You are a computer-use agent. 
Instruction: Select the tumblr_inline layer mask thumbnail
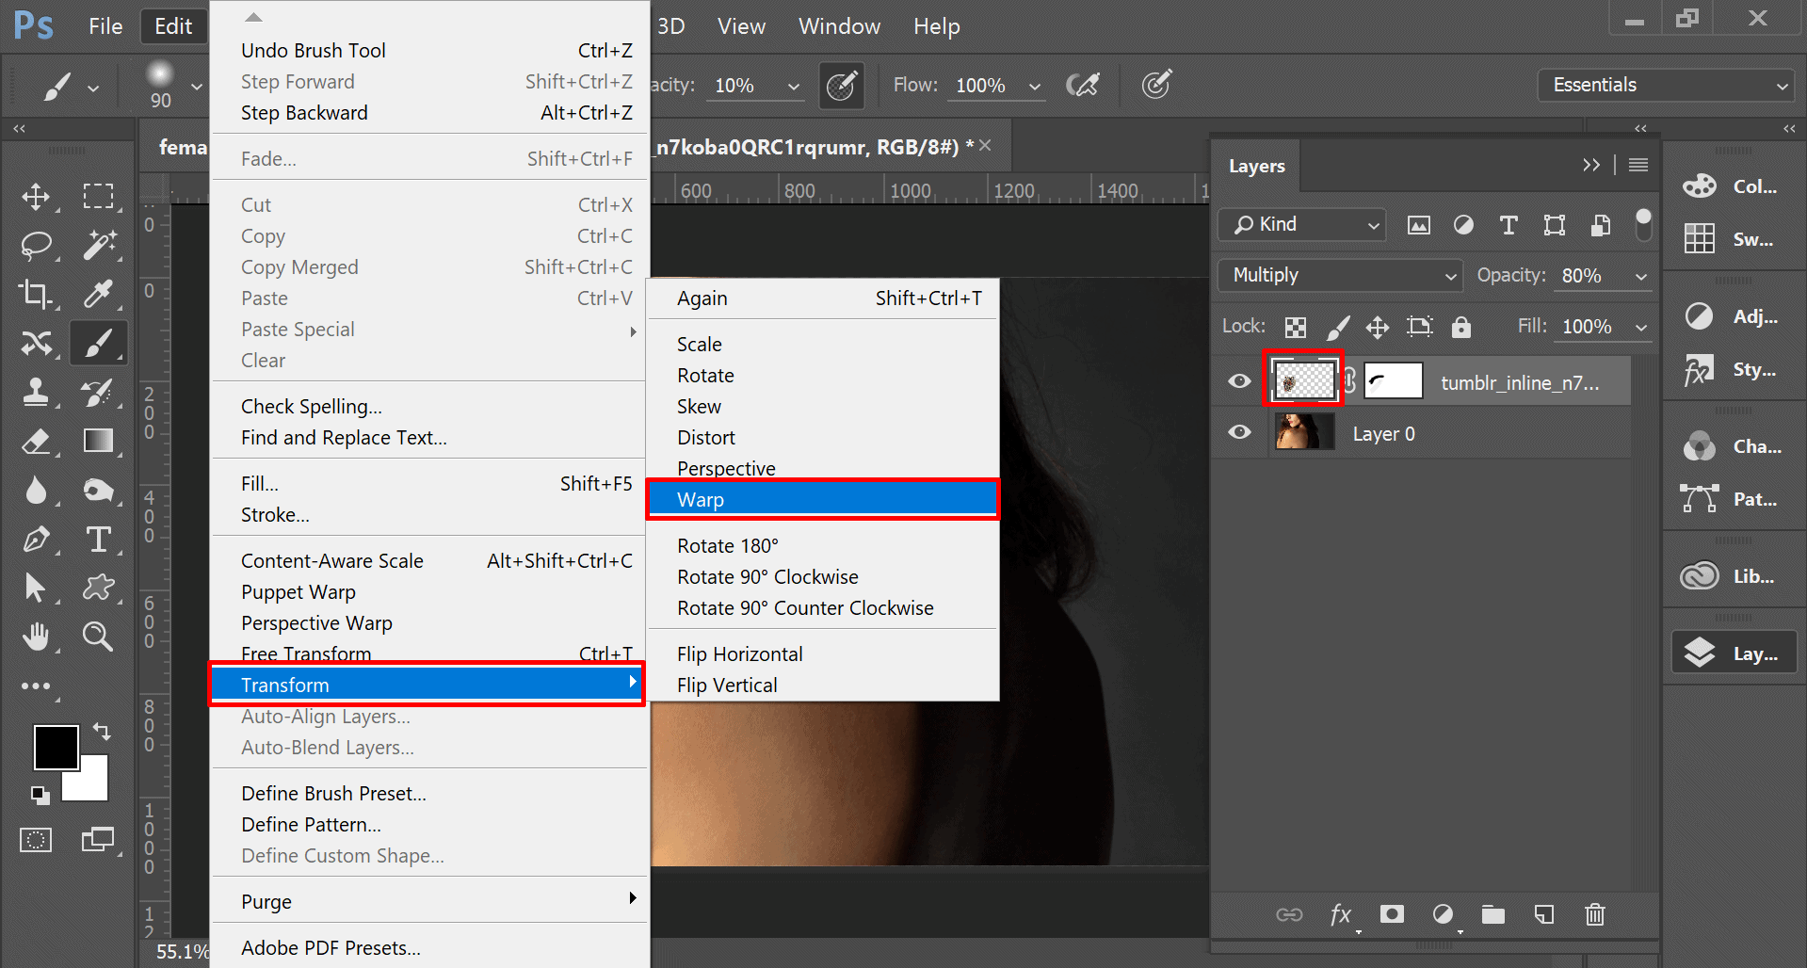tap(1393, 381)
